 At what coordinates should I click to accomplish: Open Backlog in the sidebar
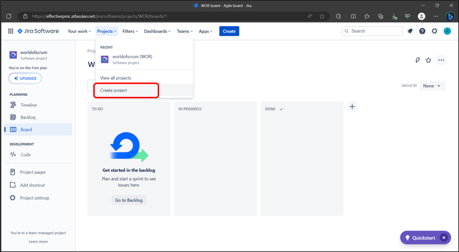pyautogui.click(x=38, y=117)
